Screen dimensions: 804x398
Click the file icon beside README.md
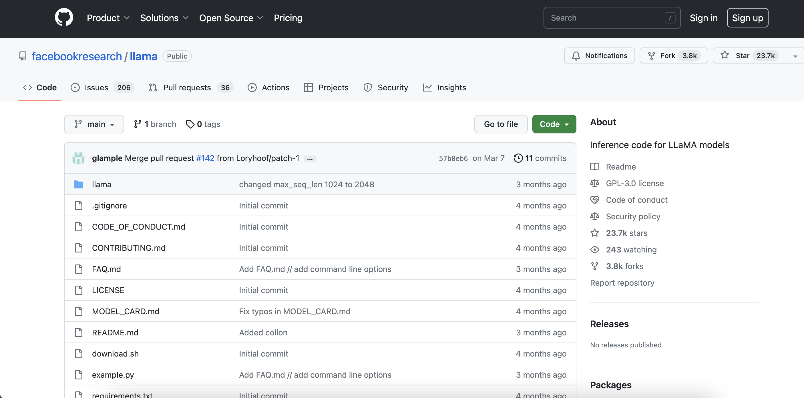coord(79,333)
